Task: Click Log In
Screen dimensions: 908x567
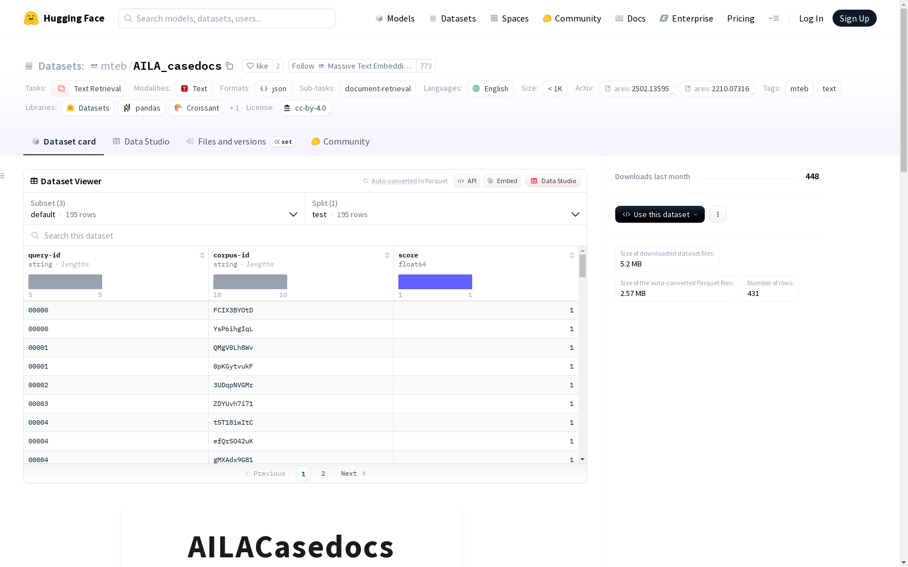Action: pos(811,18)
